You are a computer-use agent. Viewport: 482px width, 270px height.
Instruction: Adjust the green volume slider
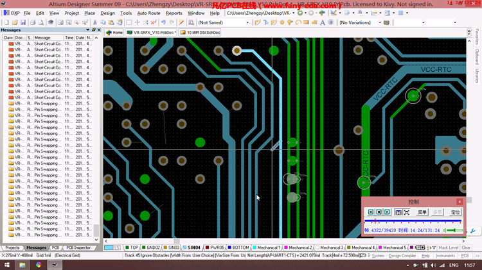pyautogui.click(x=455, y=230)
